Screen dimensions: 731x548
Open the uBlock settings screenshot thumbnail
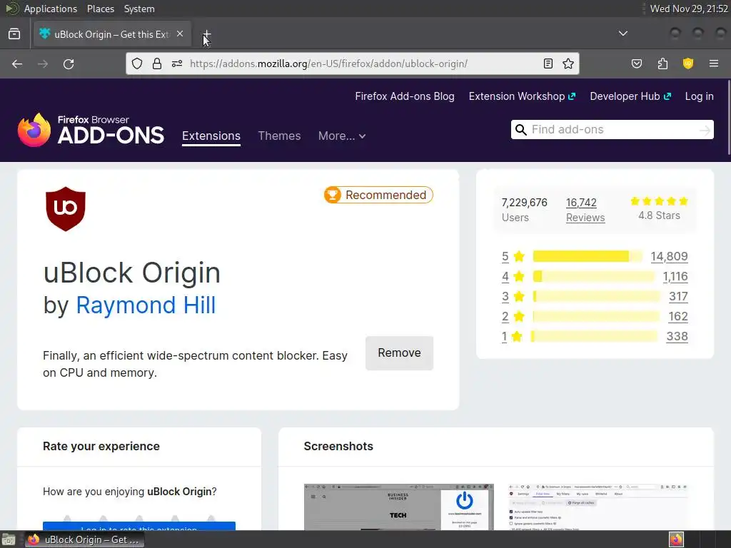598,507
